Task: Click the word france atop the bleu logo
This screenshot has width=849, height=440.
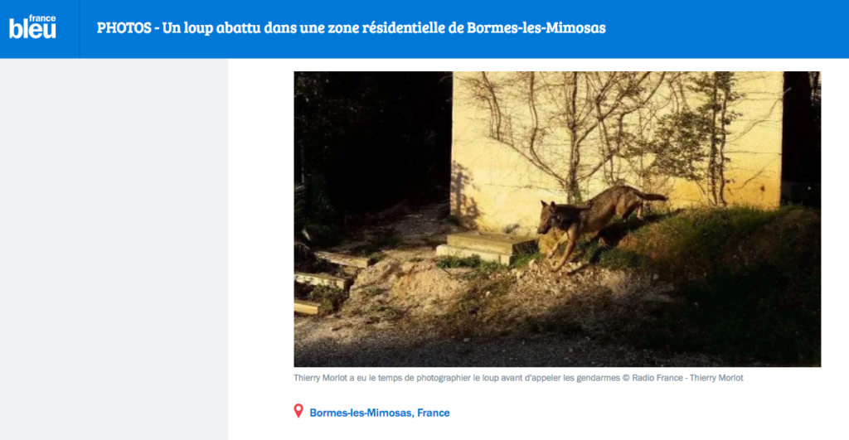Action: pyautogui.click(x=42, y=18)
